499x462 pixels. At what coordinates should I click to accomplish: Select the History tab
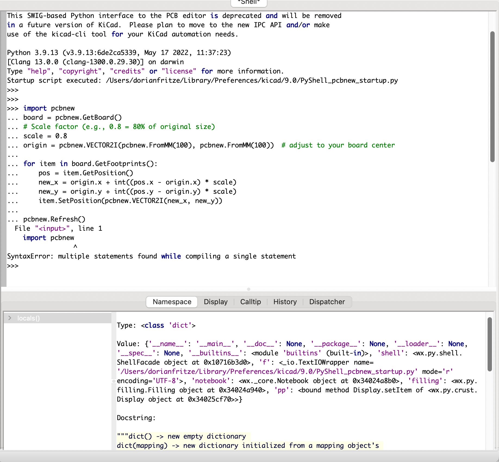pos(285,302)
